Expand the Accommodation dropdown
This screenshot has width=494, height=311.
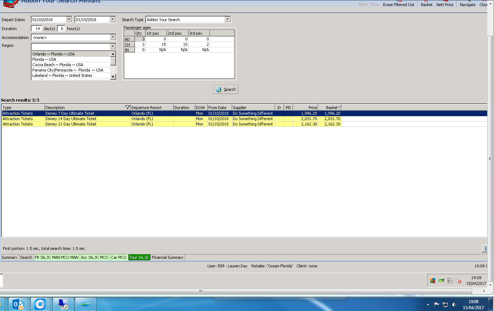coord(113,37)
